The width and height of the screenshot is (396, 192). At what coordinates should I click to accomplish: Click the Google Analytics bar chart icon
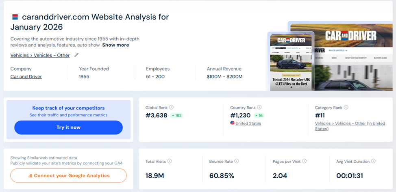coord(30,176)
